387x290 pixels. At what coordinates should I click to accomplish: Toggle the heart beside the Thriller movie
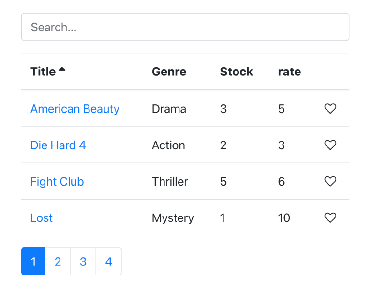tap(330, 181)
